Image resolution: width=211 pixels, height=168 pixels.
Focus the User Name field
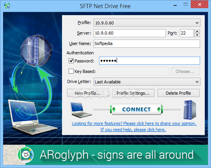(x=147, y=43)
